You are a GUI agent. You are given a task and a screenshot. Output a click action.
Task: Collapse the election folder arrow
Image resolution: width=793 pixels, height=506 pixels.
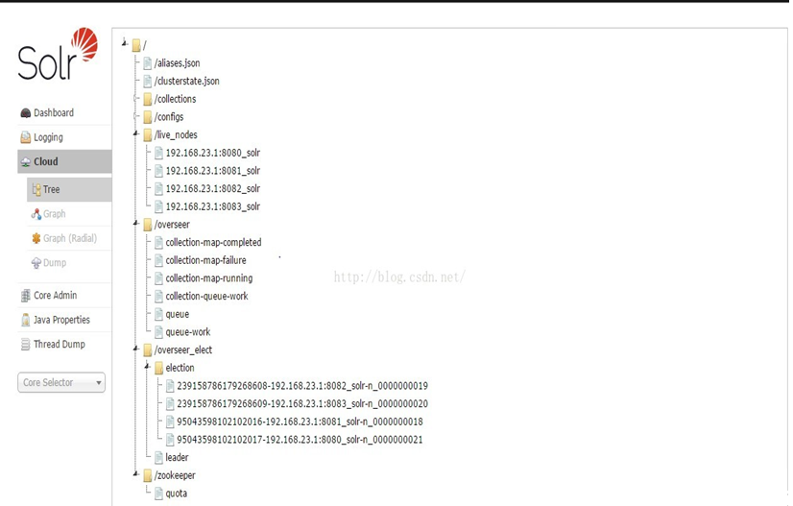click(x=147, y=367)
